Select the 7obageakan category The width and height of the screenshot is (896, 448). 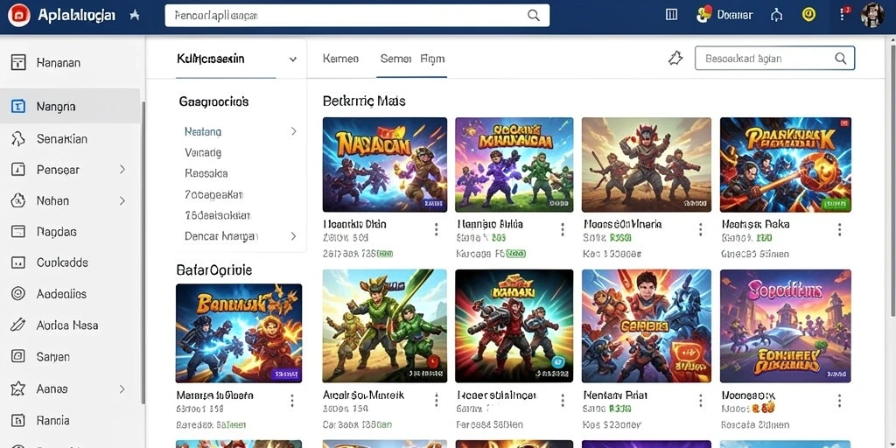214,194
